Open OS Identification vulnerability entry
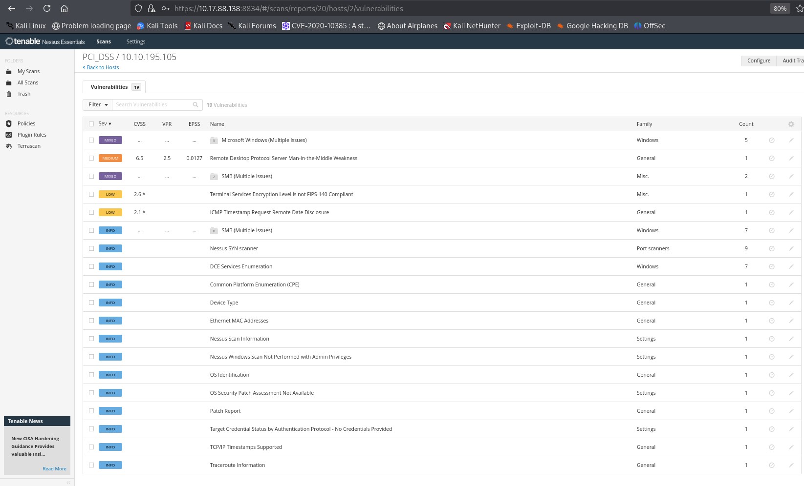This screenshot has height=486, width=804. [230, 375]
